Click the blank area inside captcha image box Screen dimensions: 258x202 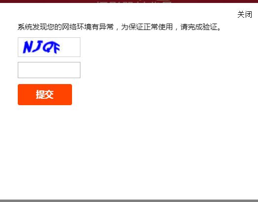[71, 47]
